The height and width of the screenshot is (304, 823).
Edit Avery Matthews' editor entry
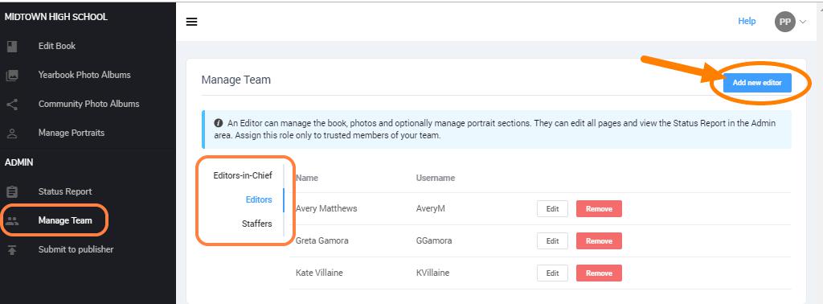tap(552, 208)
